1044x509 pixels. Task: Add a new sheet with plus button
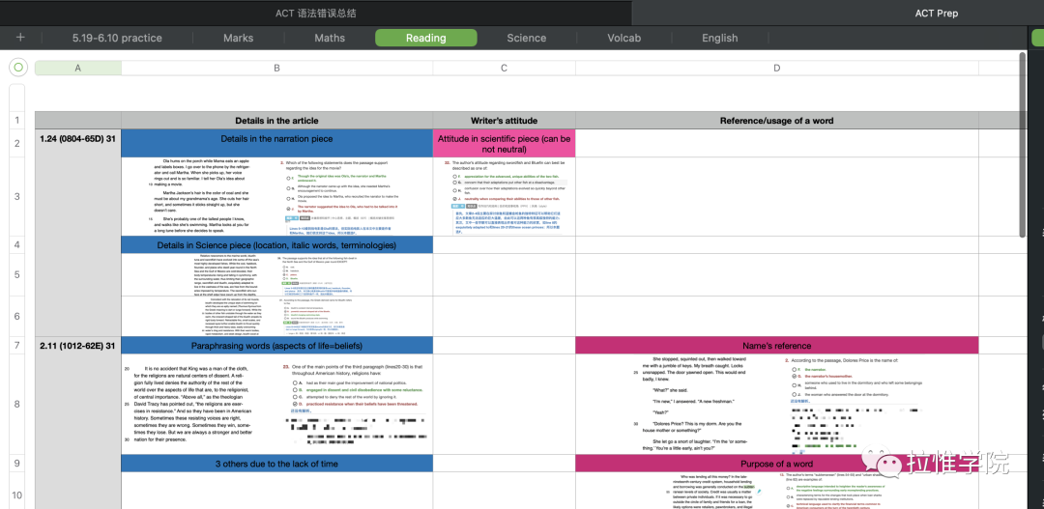20,38
